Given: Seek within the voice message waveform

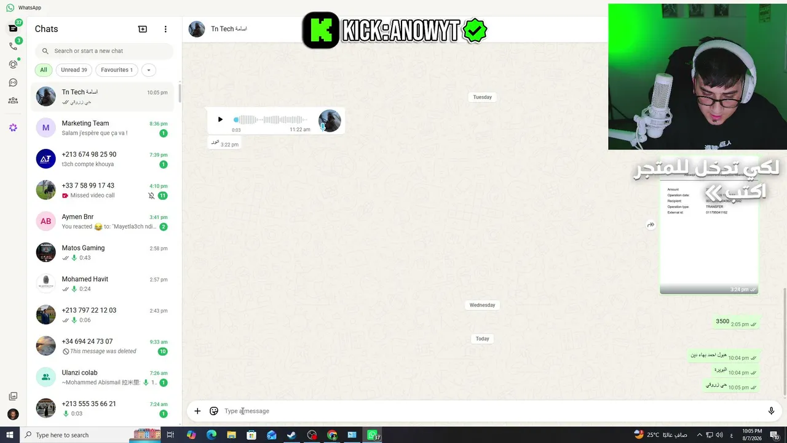Looking at the screenshot, I should 271,119.
